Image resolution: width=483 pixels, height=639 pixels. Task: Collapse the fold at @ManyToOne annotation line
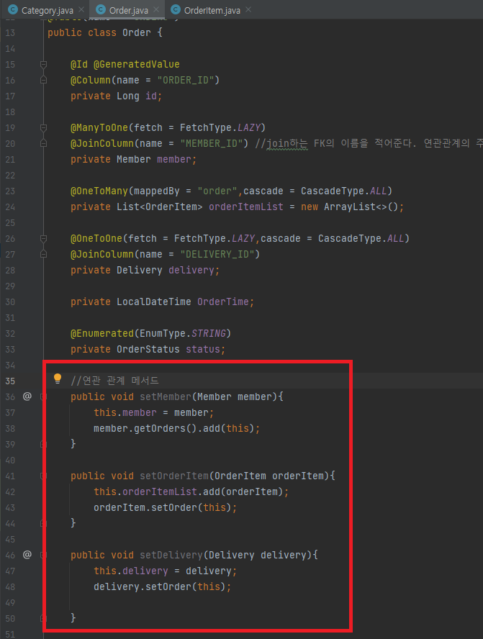[43, 128]
